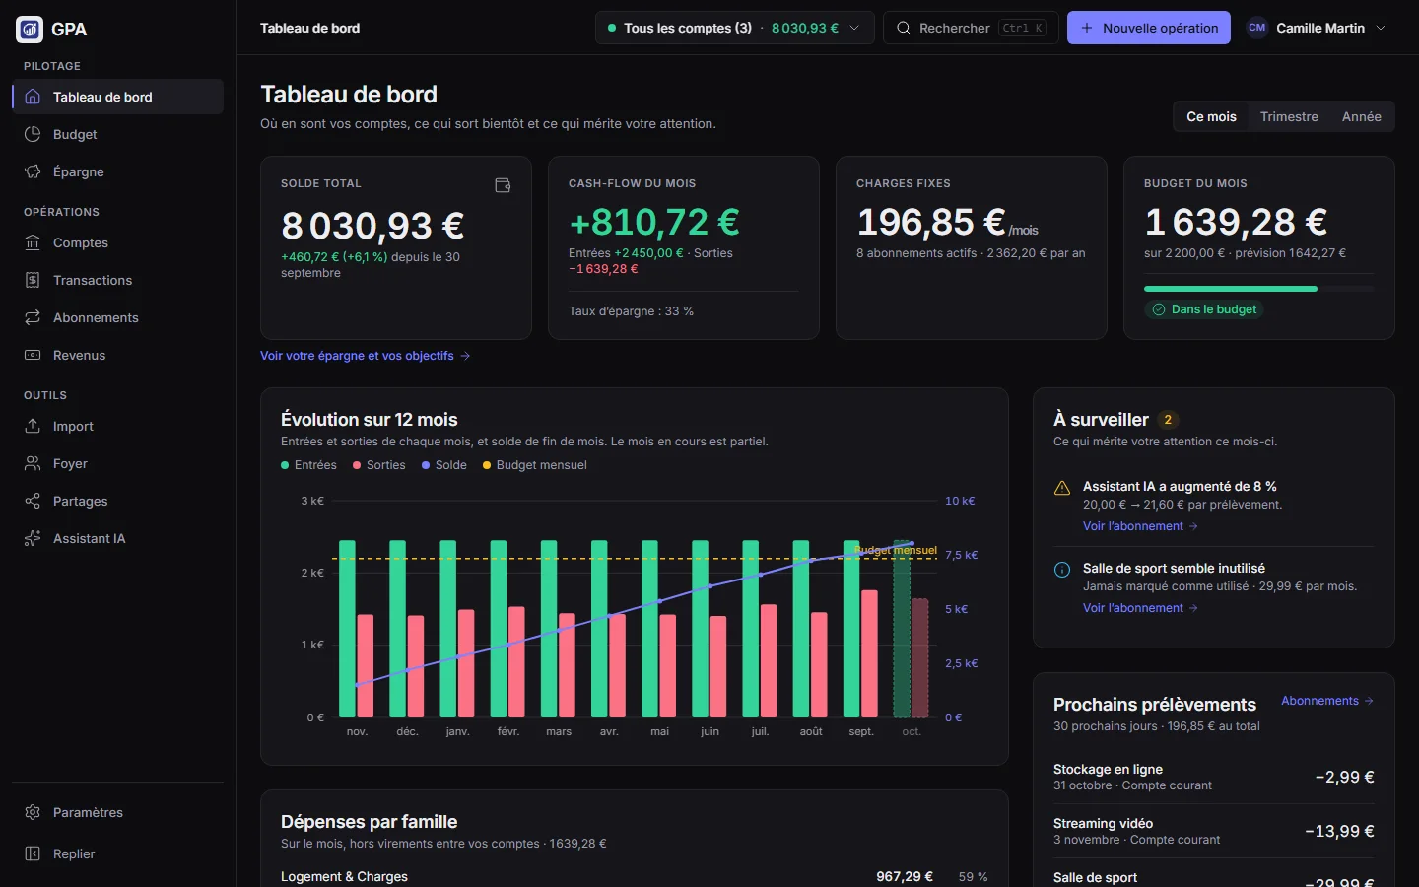This screenshot has height=887, width=1419.
Task: Click the À surveiller count badge 2
Action: (1168, 420)
